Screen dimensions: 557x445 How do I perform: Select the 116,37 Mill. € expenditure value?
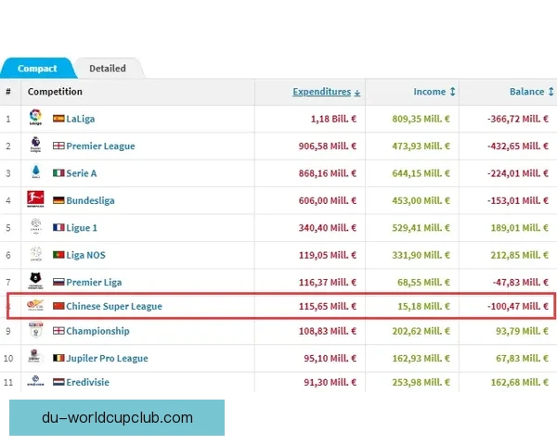click(x=328, y=283)
